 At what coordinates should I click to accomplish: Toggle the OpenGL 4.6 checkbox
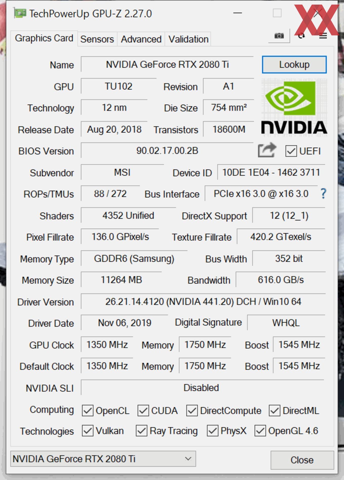click(x=260, y=431)
